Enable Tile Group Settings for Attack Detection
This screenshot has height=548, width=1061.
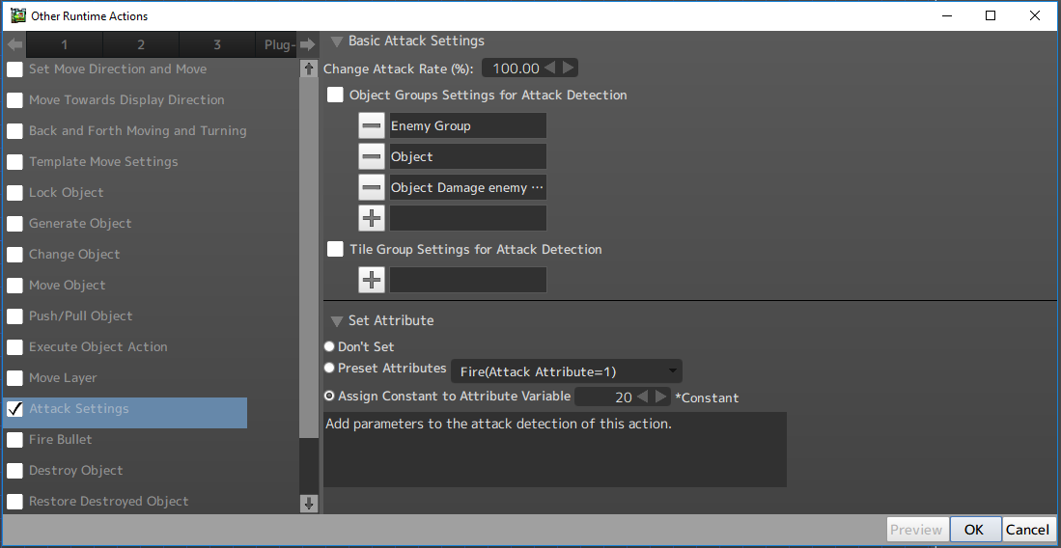pos(335,249)
